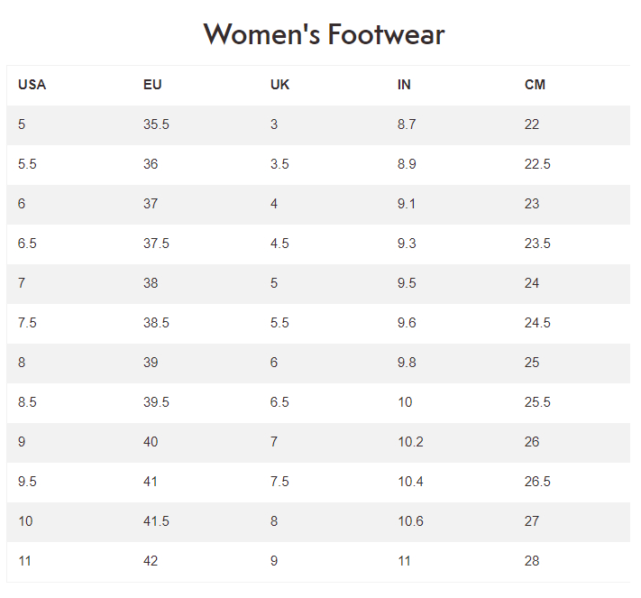
Task: Click USA size 7.5 cell
Action: (x=27, y=323)
